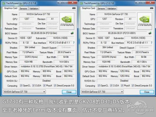This screenshot has height=117, width=156.
Task: Close right GPU-Z window with X button
Action: 150,3
